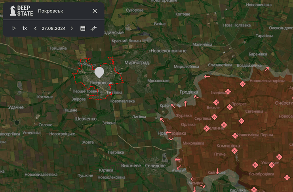Image resolution: width=293 pixels, height=192 pixels.
Task: Click the Селидове town label
Action: point(155,166)
